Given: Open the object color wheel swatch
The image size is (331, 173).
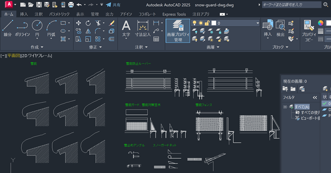Looking at the screenshot, I should (321, 23).
